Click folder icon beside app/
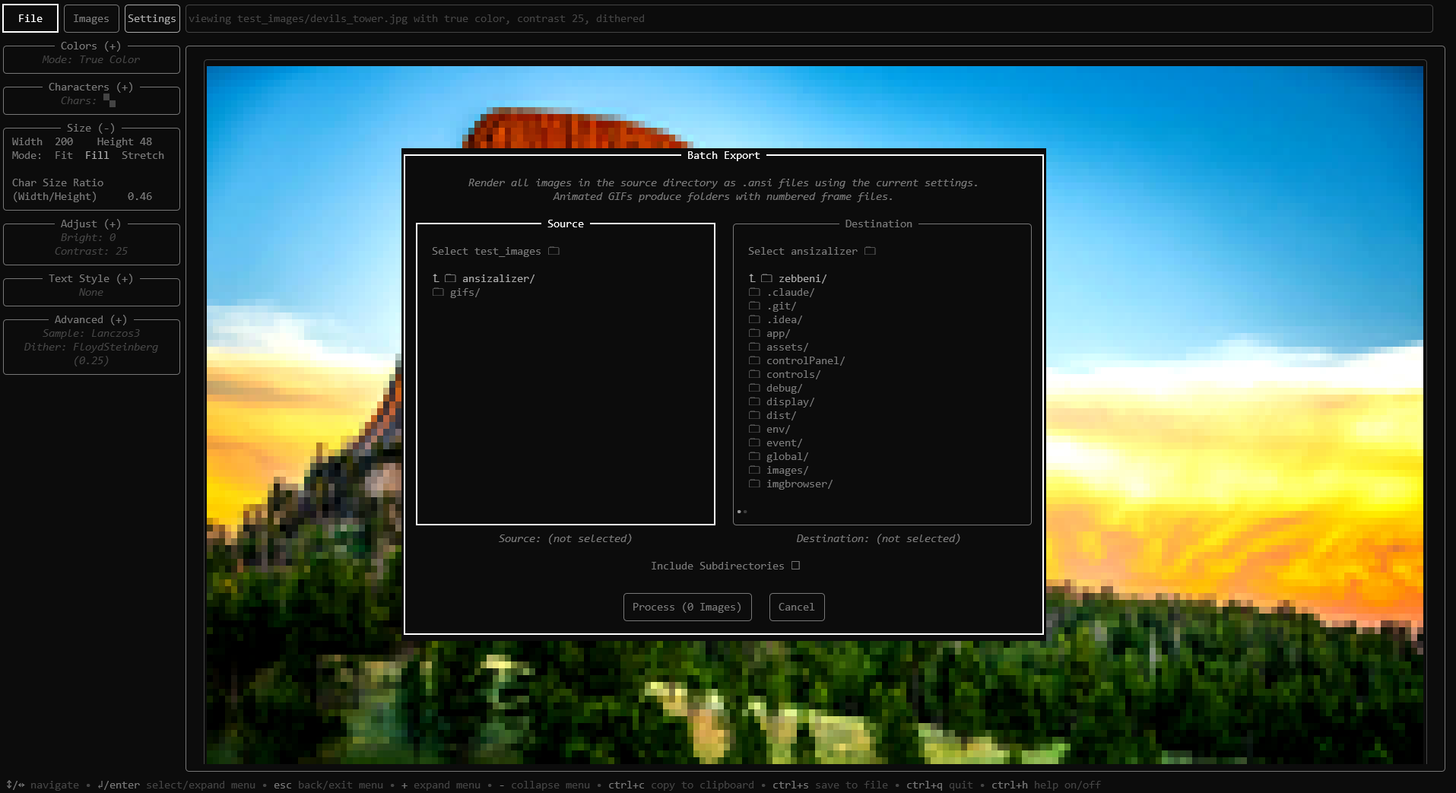This screenshot has height=793, width=1456. [754, 333]
